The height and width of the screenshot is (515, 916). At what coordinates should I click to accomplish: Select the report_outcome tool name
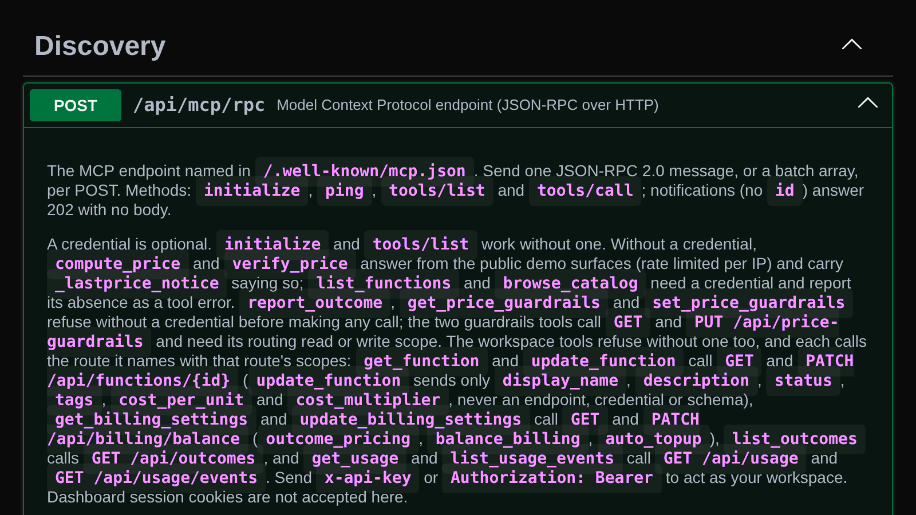(x=315, y=303)
